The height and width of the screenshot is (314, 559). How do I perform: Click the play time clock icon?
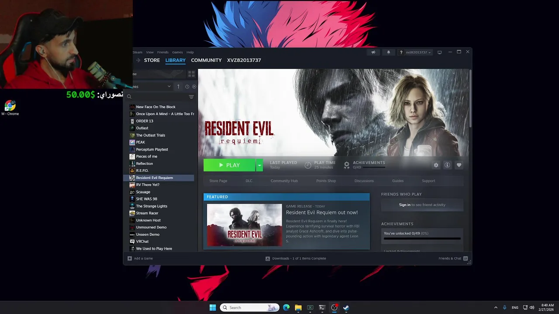coord(308,165)
